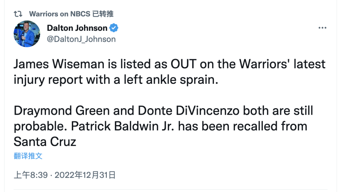This screenshot has height=192, width=339.
Task: Click the 已转推 retweeted label
Action: coord(103,14)
